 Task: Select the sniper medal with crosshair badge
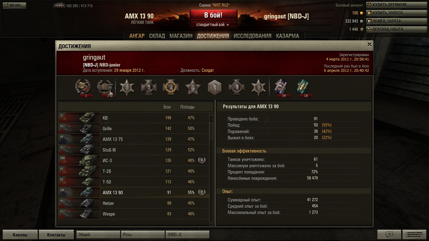[x=105, y=88]
